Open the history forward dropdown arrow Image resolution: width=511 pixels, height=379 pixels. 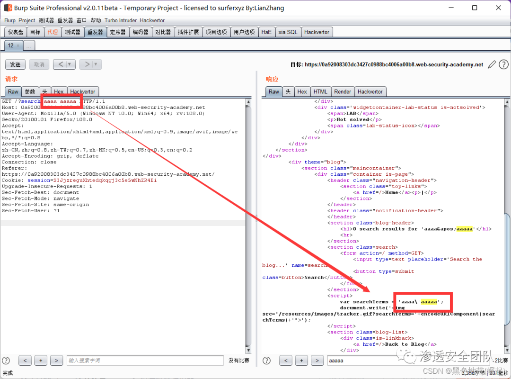(96, 64)
